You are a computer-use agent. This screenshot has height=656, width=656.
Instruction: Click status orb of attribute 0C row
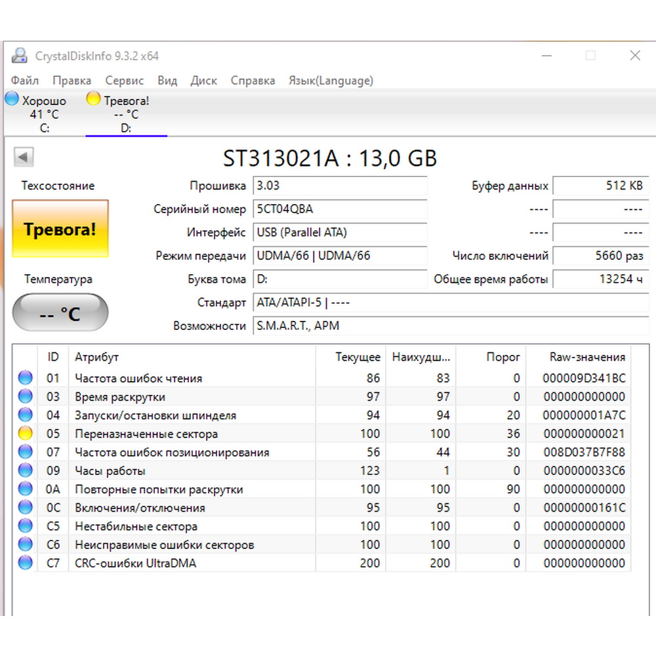click(x=25, y=507)
